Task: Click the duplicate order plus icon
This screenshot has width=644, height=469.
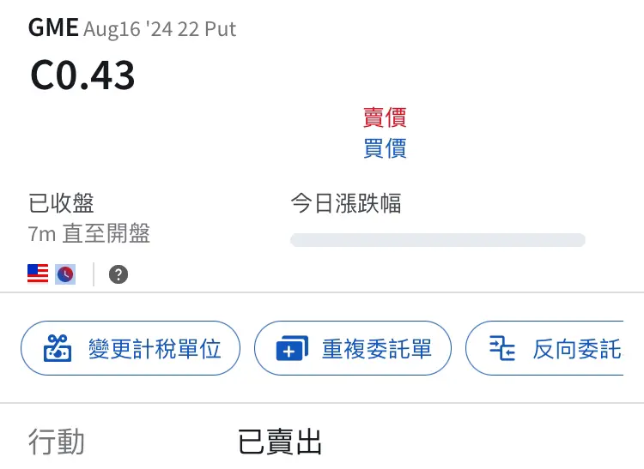Action: (x=292, y=348)
